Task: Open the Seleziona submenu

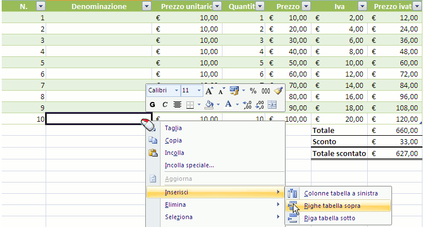Action: point(216,217)
